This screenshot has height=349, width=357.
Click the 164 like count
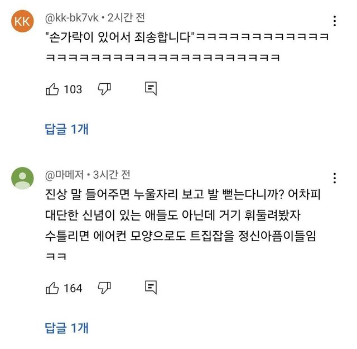(x=73, y=288)
